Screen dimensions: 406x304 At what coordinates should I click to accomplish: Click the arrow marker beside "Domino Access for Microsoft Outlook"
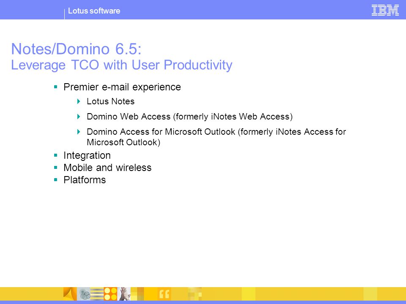(x=79, y=132)
